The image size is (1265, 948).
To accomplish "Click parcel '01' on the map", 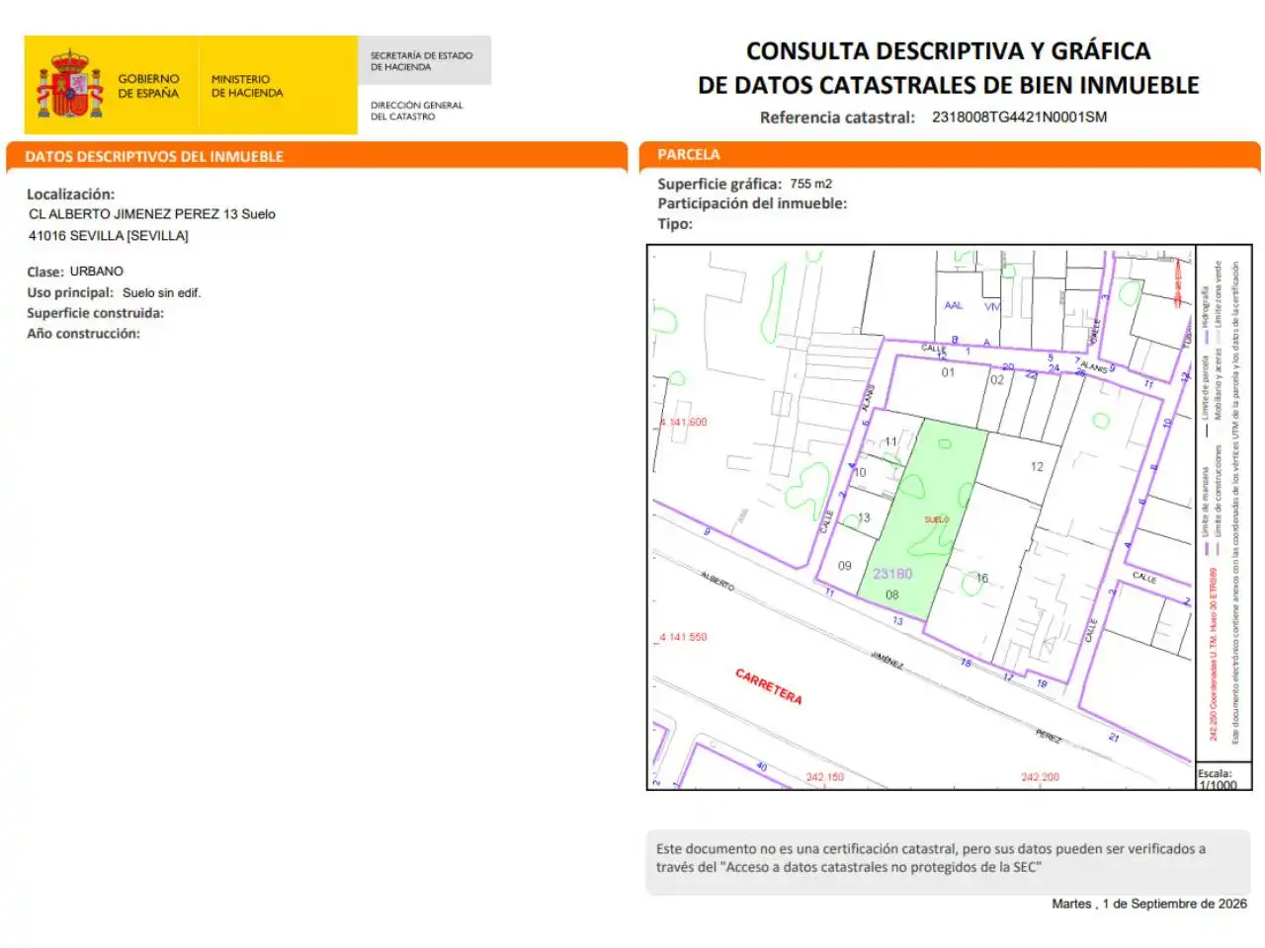I will click(948, 372).
